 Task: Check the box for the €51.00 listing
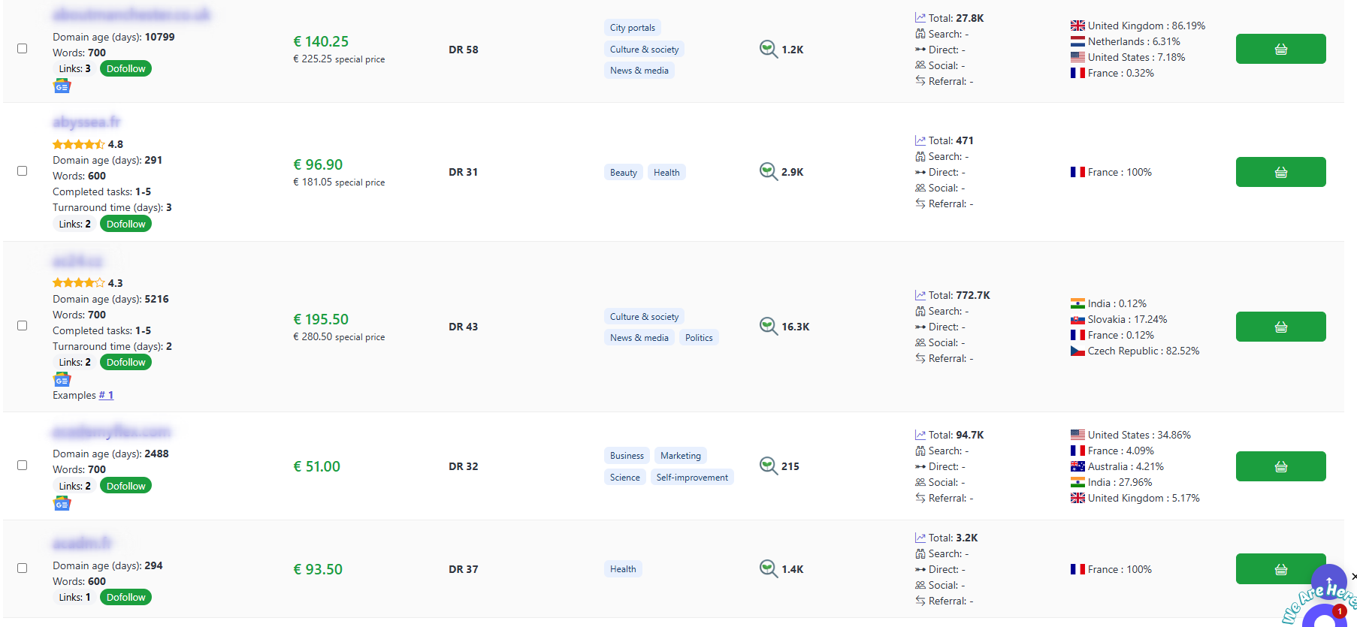[23, 466]
